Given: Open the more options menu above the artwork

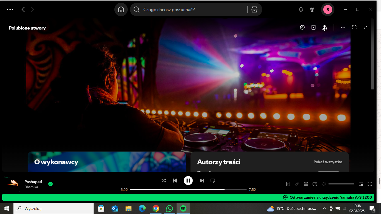Looking at the screenshot, I should (343, 27).
